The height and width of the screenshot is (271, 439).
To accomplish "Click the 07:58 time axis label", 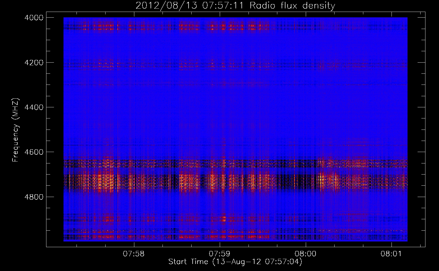I will tap(134, 254).
